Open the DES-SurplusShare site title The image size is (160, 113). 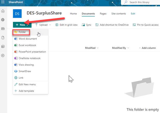(44, 13)
